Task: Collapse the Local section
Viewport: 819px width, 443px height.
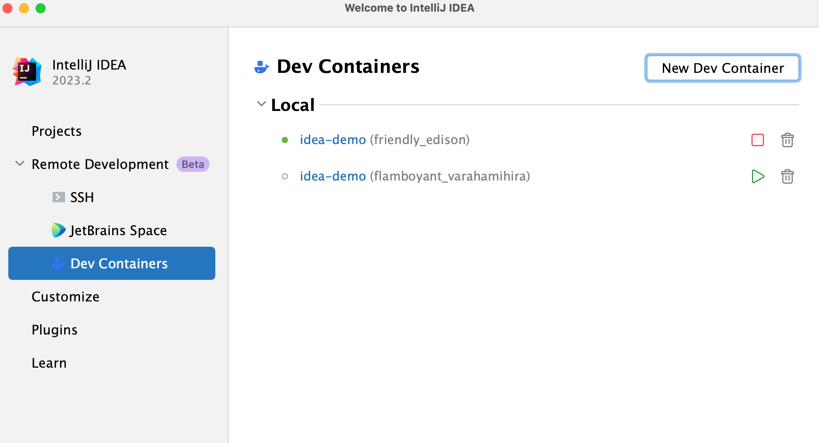Action: click(261, 104)
